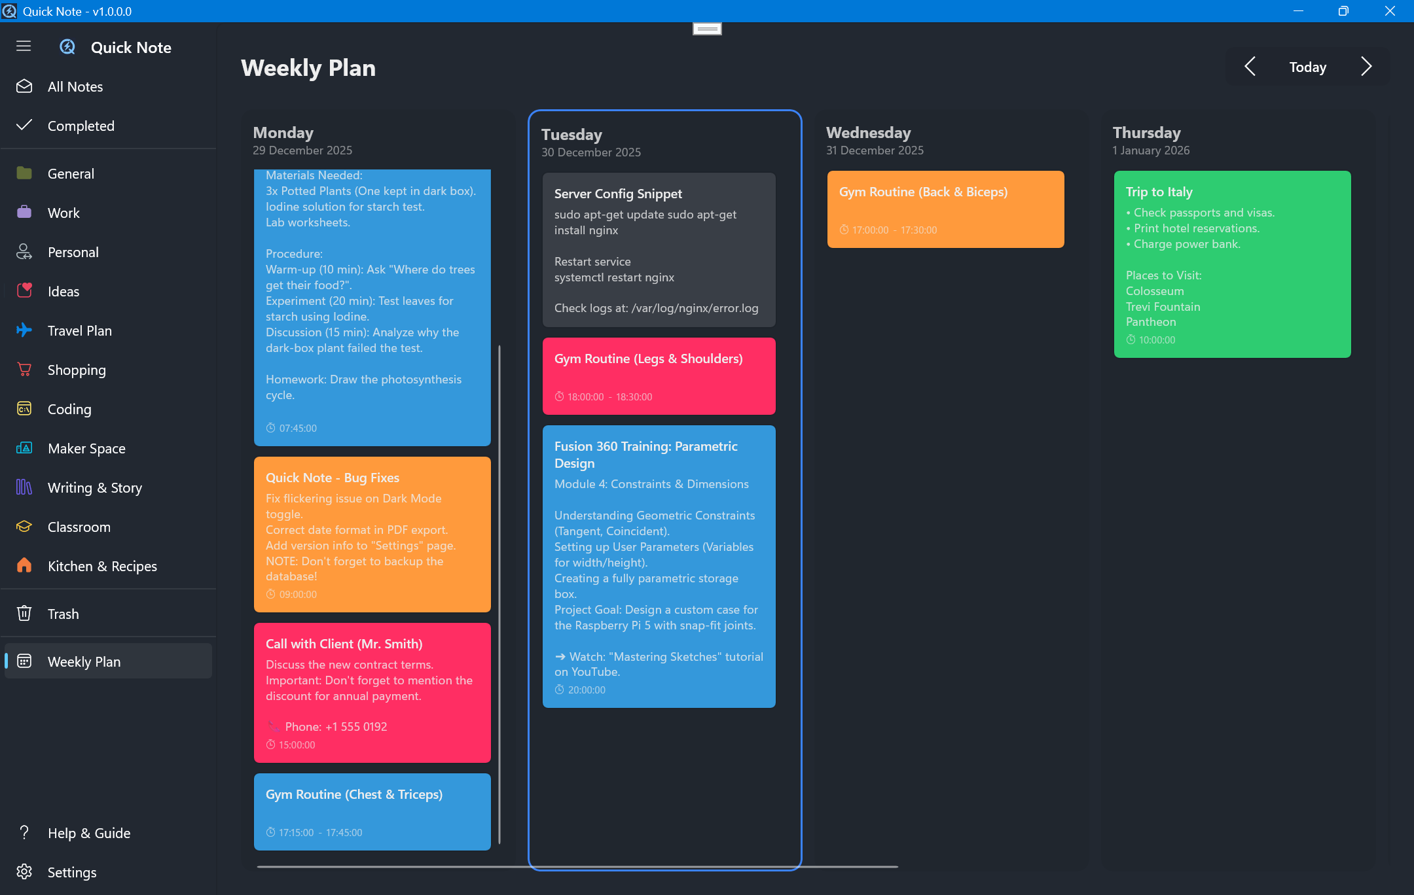The height and width of the screenshot is (895, 1414).
Task: Click the Completed checkmark icon
Action: (x=24, y=125)
